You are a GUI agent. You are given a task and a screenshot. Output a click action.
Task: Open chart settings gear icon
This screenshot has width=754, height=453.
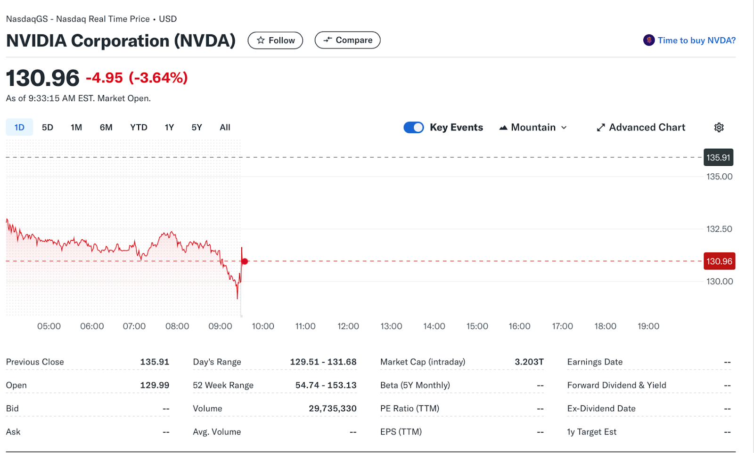(x=719, y=127)
